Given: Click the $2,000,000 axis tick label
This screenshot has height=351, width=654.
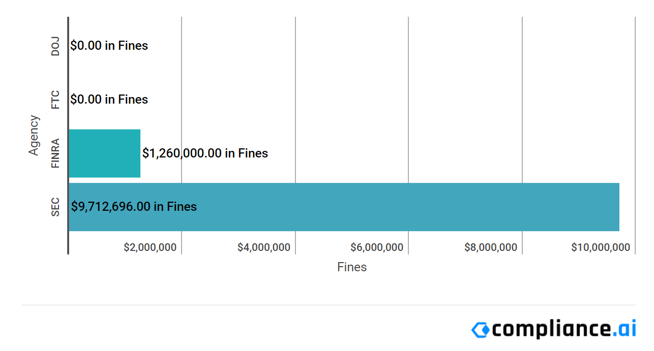Looking at the screenshot, I should 150,248.
